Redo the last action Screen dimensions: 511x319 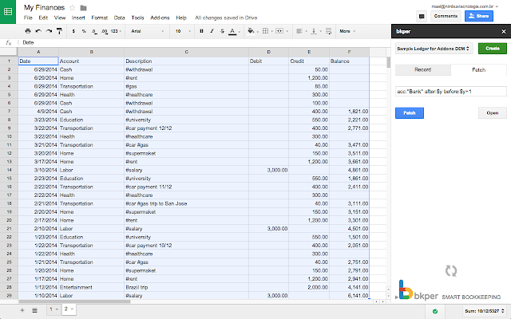[49, 31]
